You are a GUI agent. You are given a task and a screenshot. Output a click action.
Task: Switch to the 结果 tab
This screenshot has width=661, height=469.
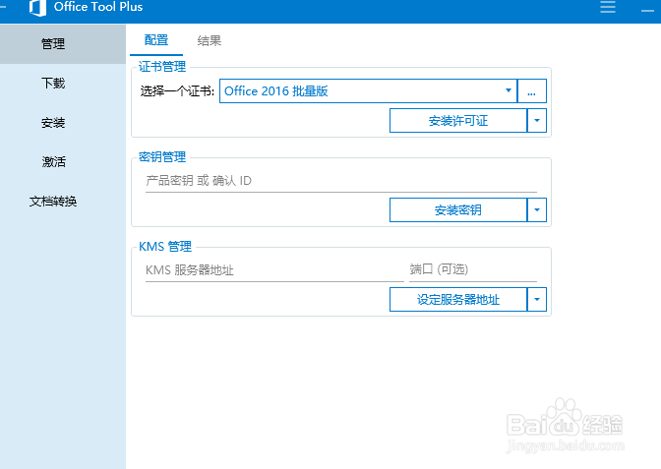(x=210, y=40)
